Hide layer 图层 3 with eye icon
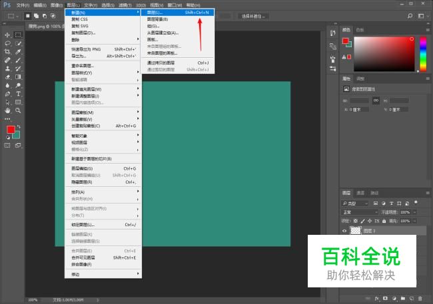Screen dimensions: 433x304 click(x=344, y=231)
